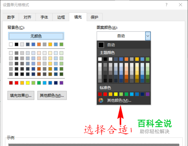Select bright red standard color in dropdown
This screenshot has width=188, height=146.
coord(105,94)
